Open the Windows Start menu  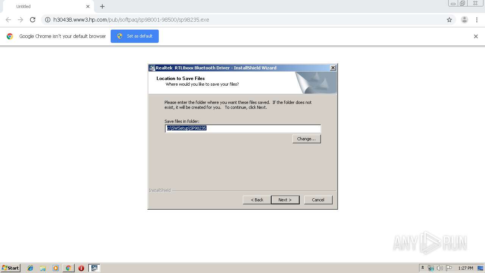[x=10, y=268]
